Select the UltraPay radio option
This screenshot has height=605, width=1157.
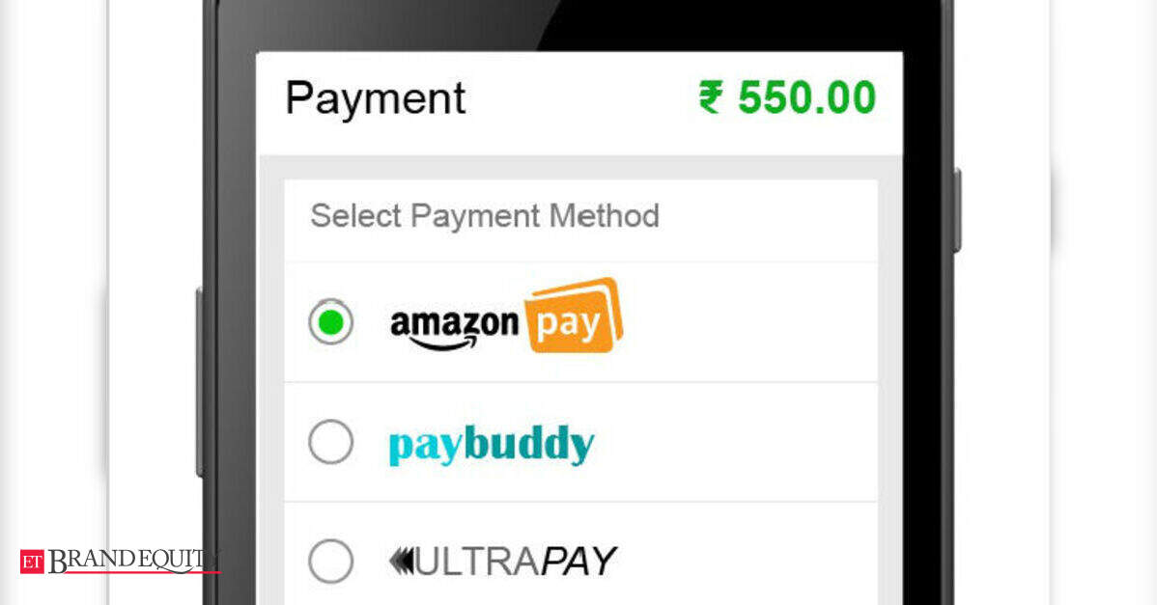click(x=330, y=562)
